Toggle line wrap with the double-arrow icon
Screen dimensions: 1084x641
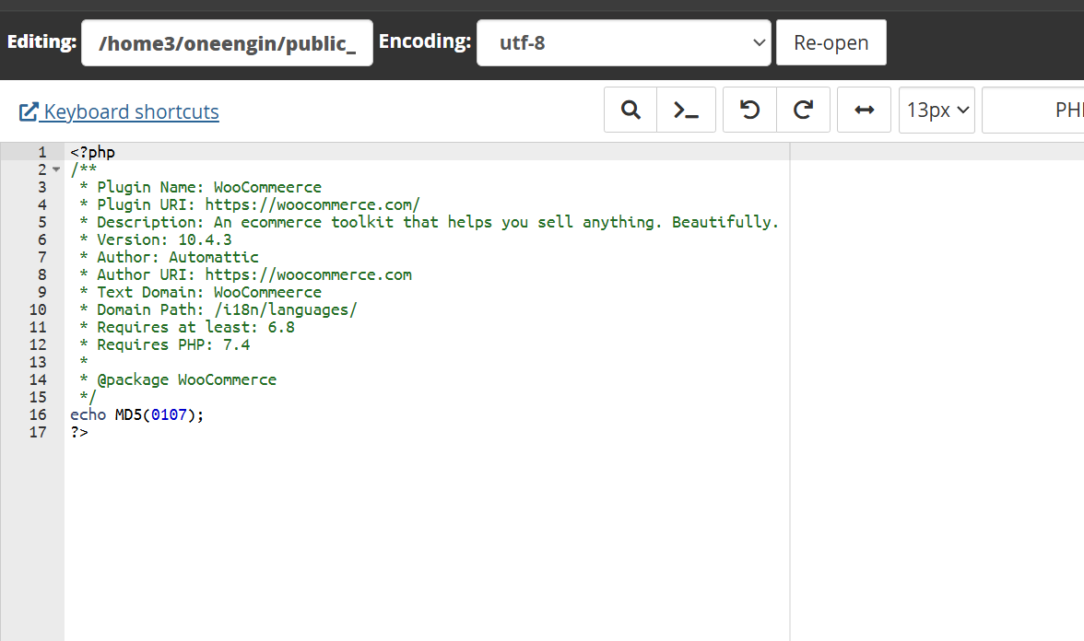[864, 111]
